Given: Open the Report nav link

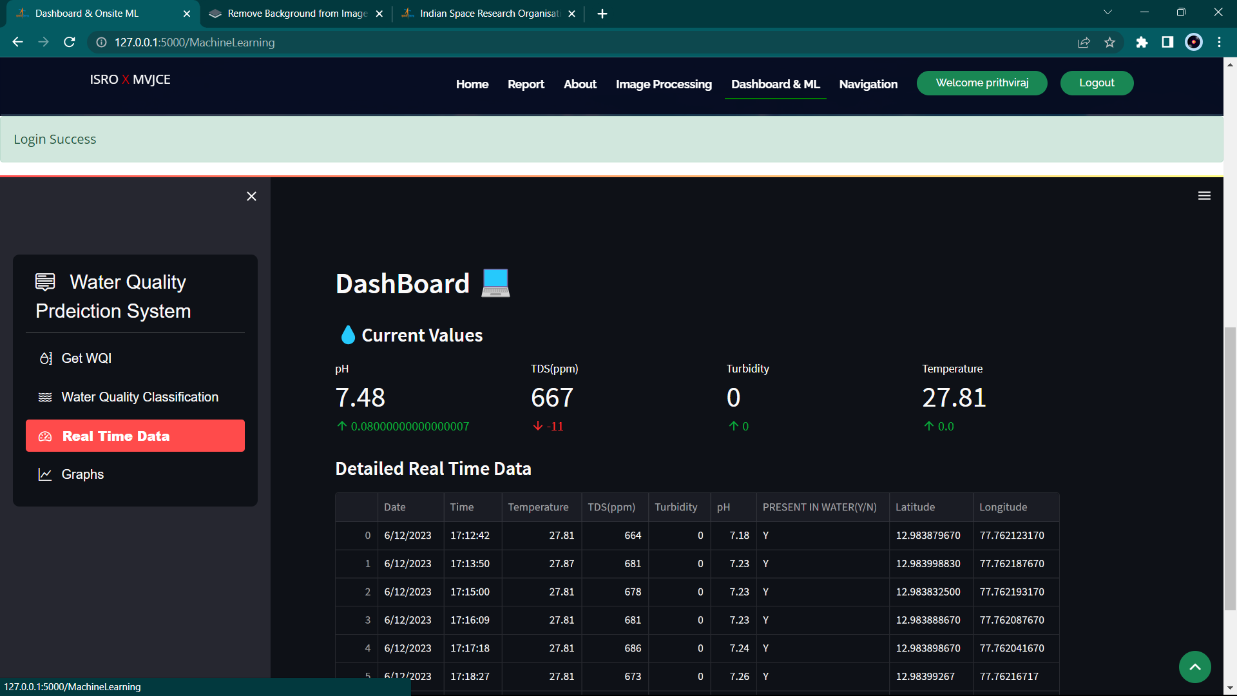Looking at the screenshot, I should tap(526, 84).
